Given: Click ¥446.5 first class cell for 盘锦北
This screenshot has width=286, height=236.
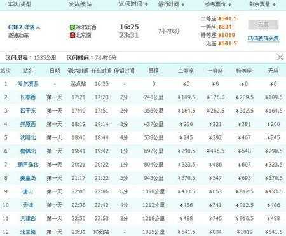Looking at the screenshot, I should tap(215, 151).
